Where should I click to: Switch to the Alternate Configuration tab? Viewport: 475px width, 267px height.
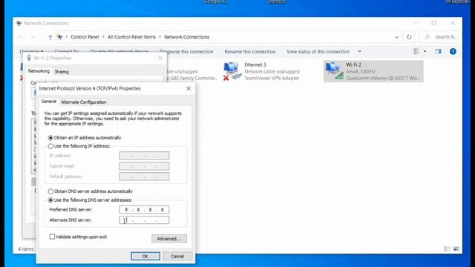[x=84, y=102]
